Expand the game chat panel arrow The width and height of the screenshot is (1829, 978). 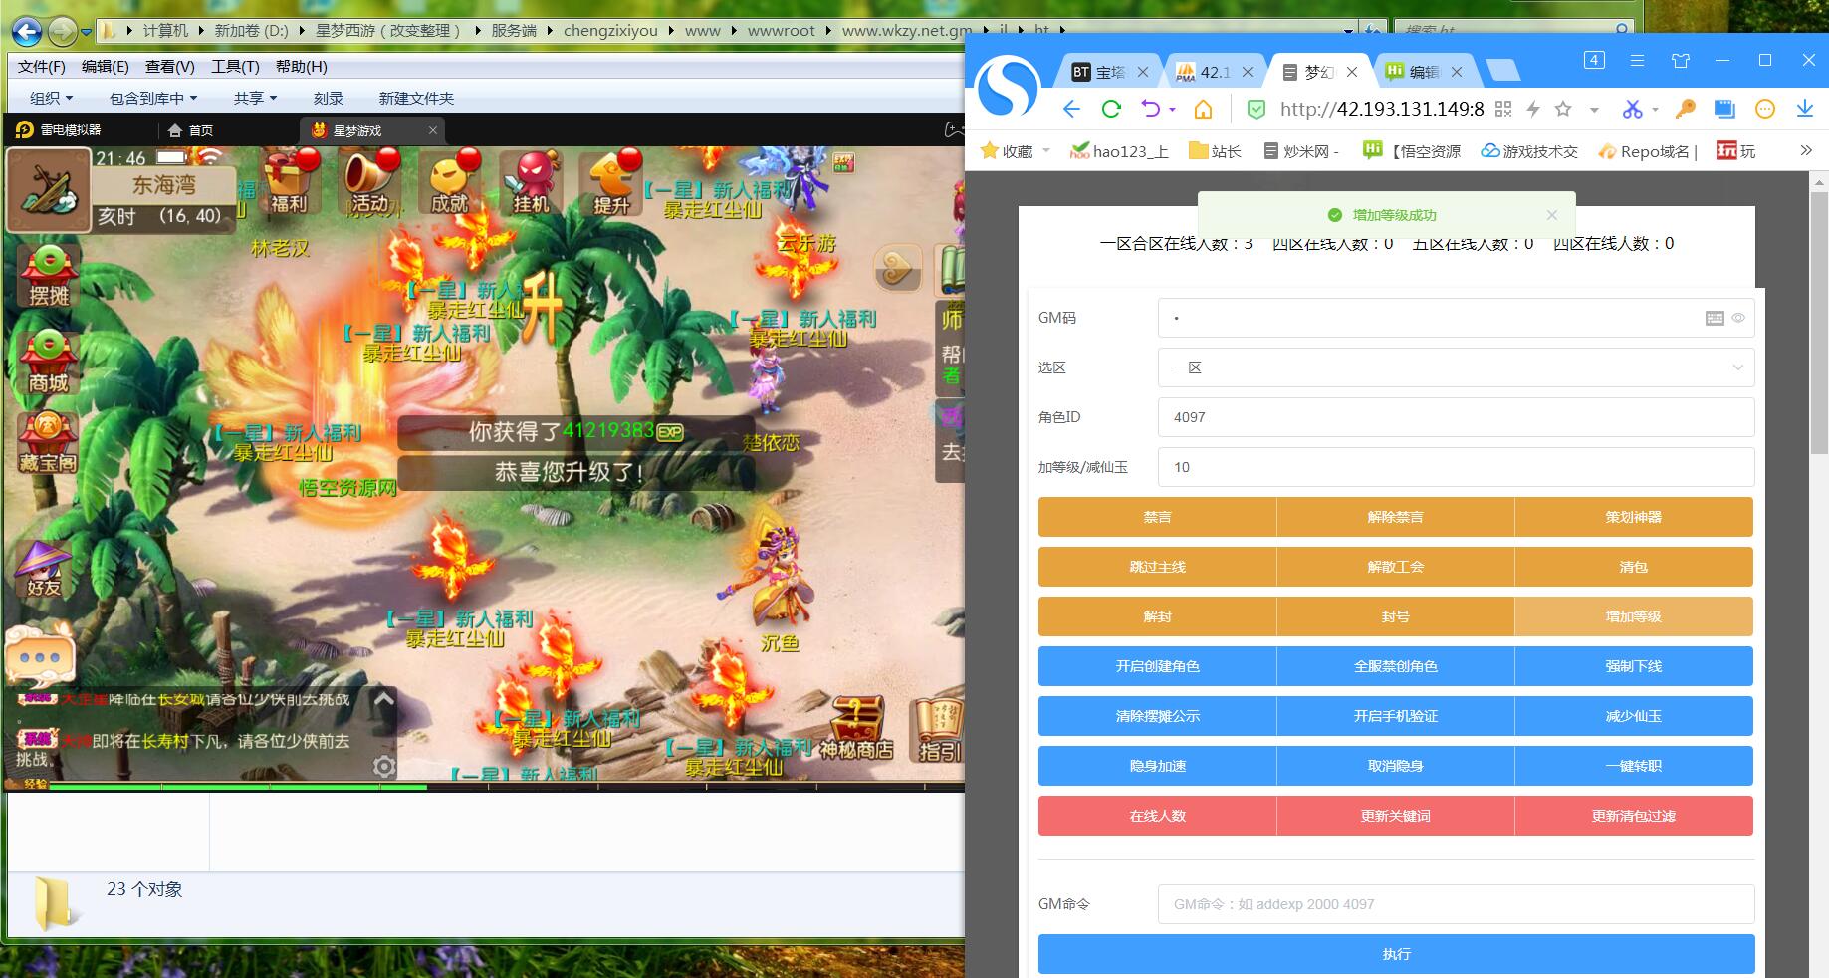383,700
